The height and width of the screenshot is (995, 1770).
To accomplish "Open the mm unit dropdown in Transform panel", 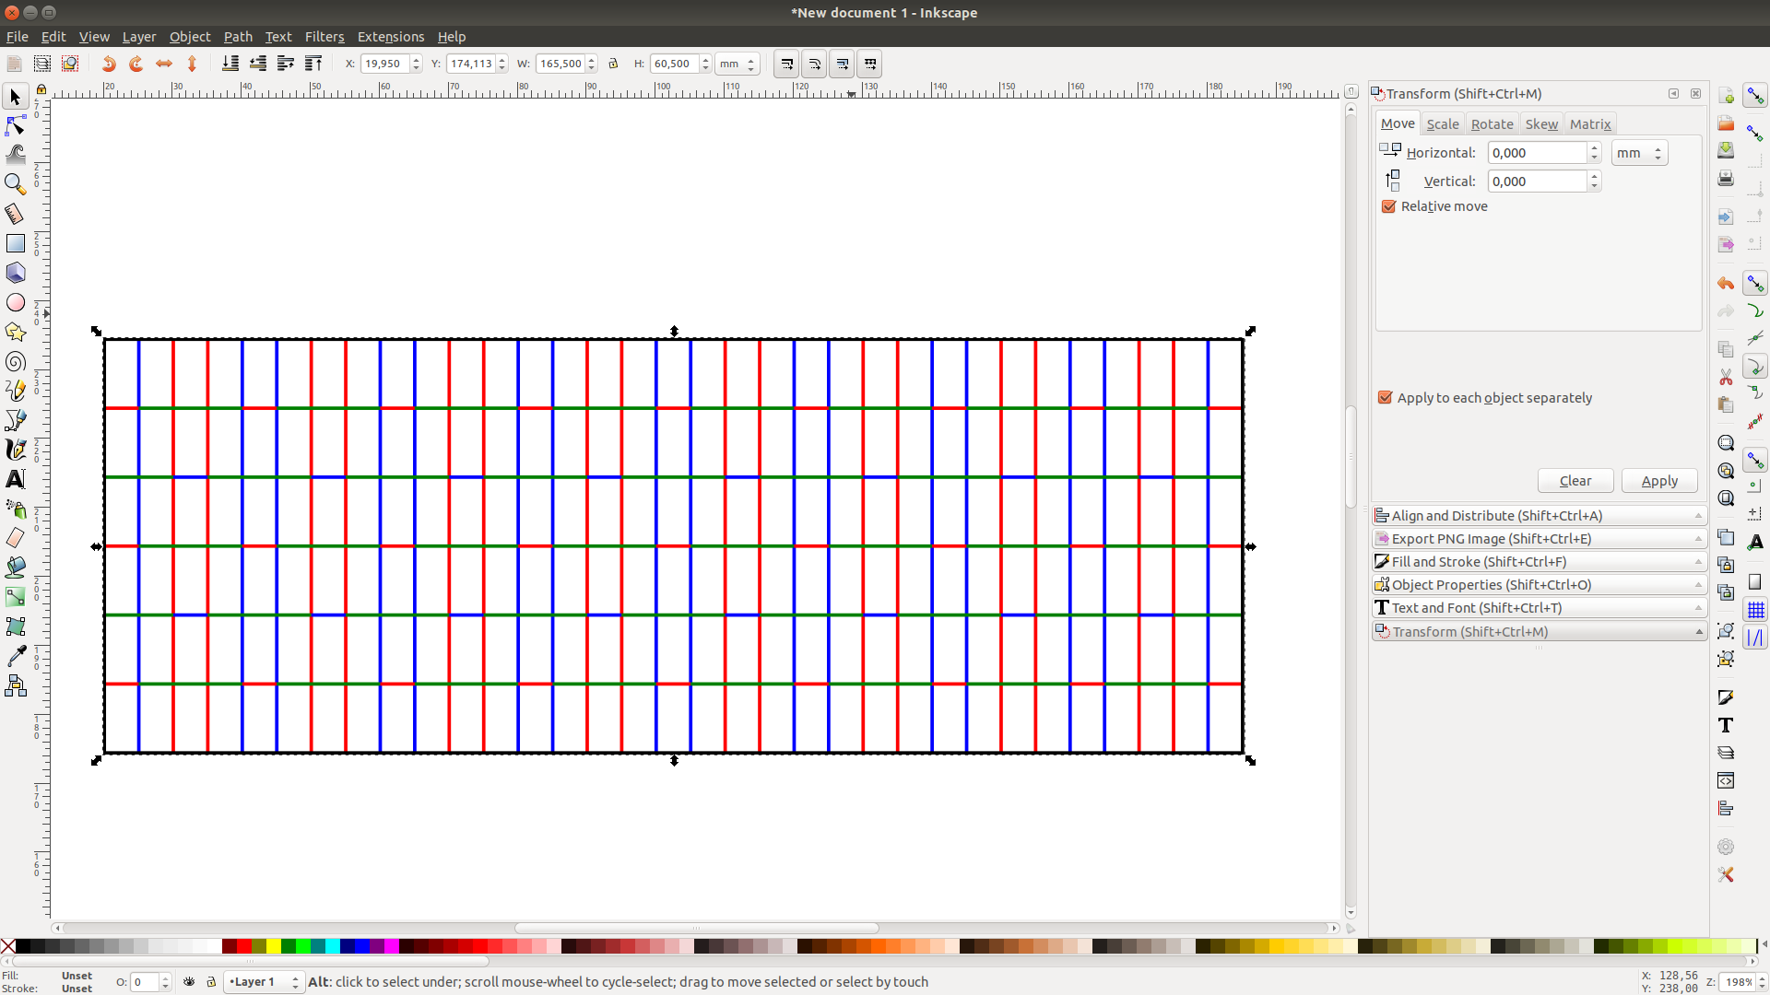I will pos(1639,153).
